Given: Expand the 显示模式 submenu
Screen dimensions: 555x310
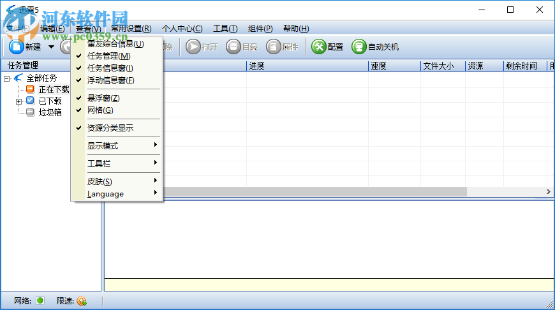Looking at the screenshot, I should pyautogui.click(x=117, y=145).
